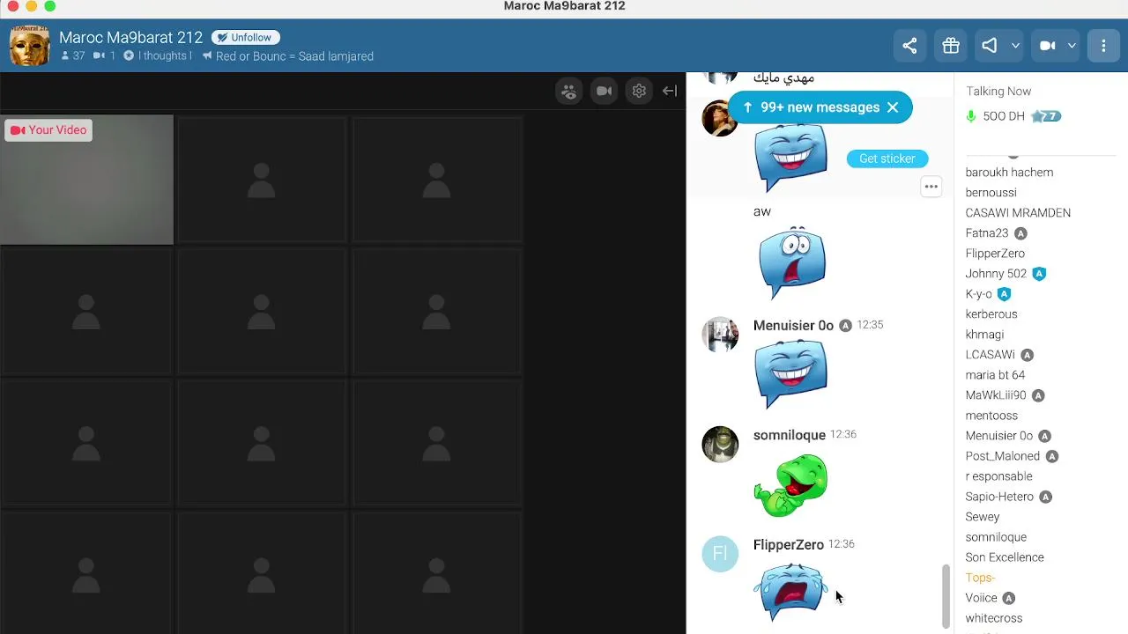Select bernoussi in the user list
This screenshot has height=634, width=1128.
(991, 193)
